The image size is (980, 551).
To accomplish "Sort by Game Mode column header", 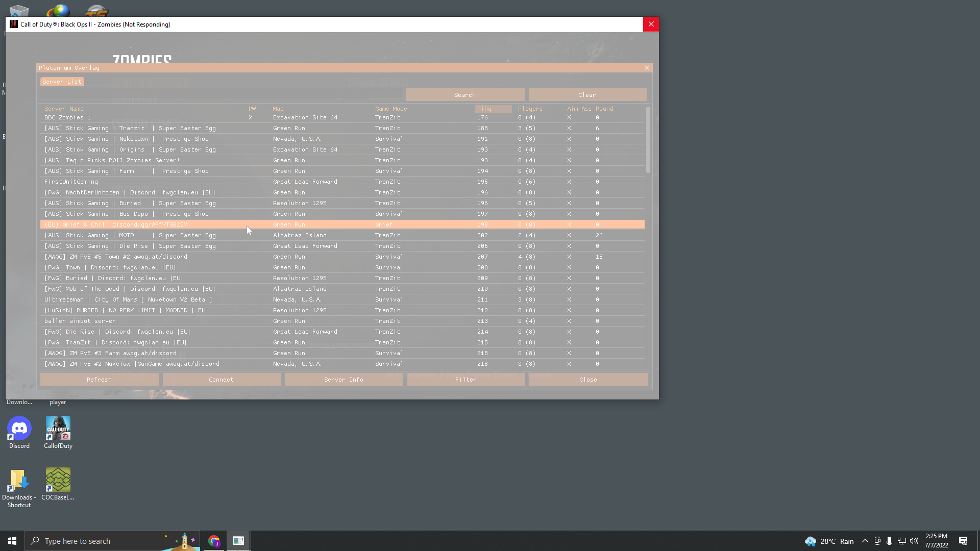I will tap(391, 109).
